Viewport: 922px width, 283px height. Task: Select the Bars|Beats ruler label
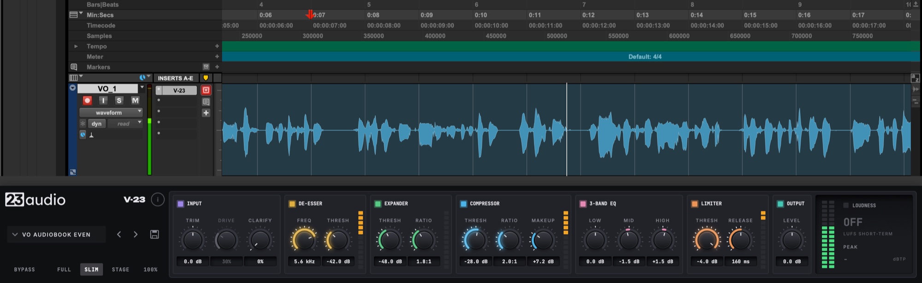coord(102,5)
